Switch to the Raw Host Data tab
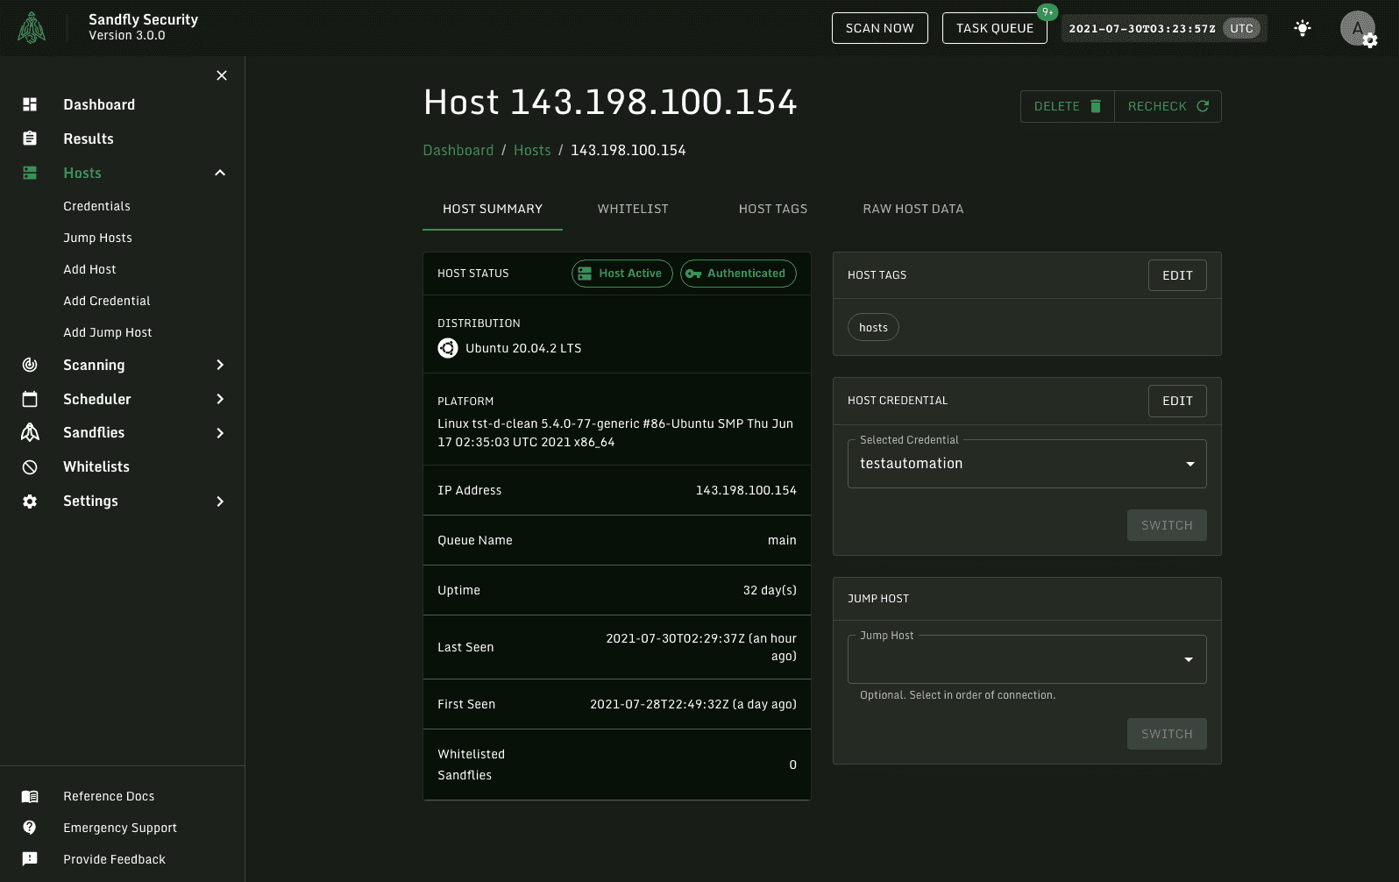This screenshot has width=1399, height=882. [913, 209]
